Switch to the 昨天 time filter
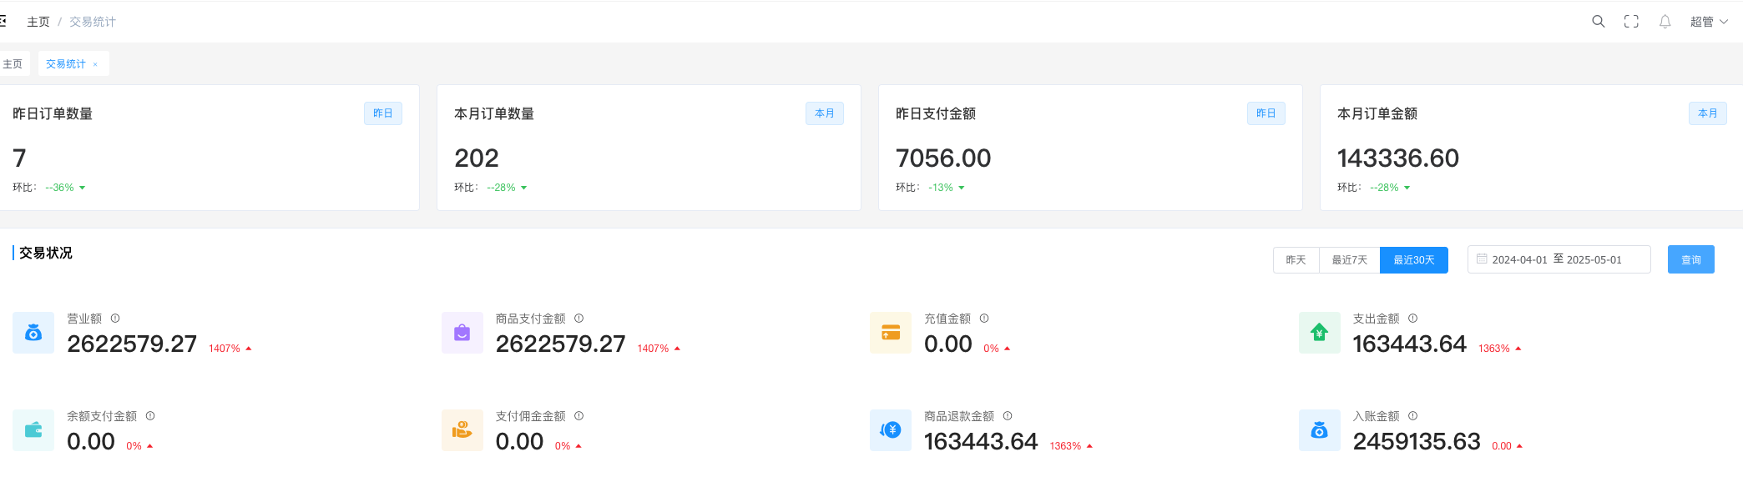Image resolution: width=1743 pixels, height=482 pixels. pyautogui.click(x=1296, y=259)
